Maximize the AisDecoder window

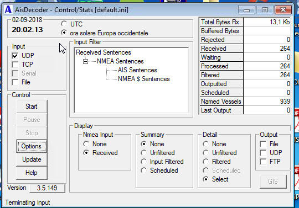(x=265, y=10)
